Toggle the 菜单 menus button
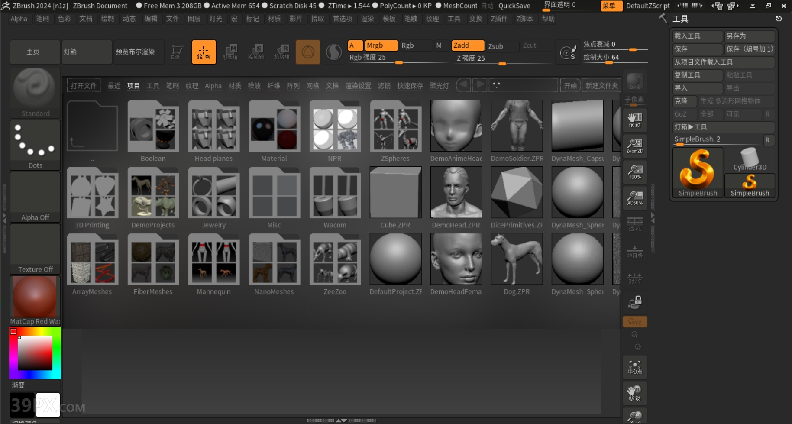 click(x=612, y=6)
